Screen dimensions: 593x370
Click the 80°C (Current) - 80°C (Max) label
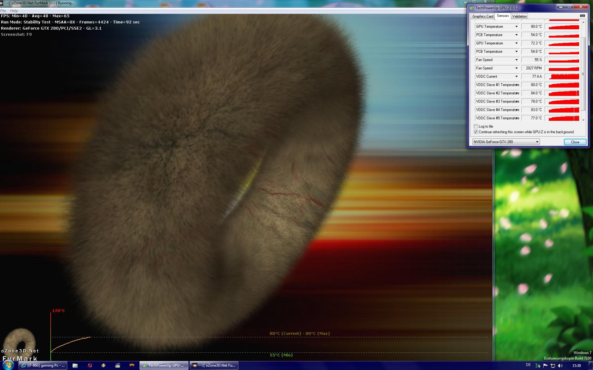[299, 333]
